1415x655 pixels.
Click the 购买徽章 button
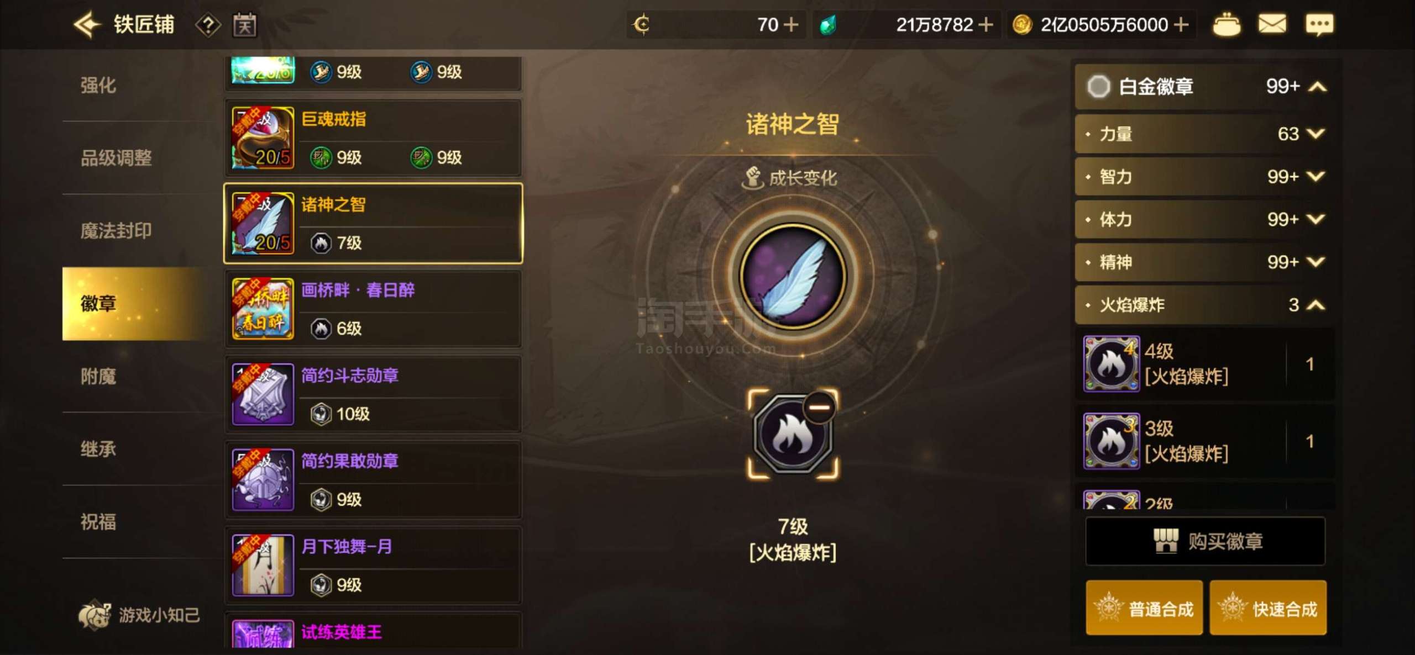coord(1205,541)
